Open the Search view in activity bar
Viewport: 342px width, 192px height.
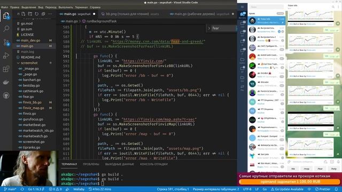point(6,28)
